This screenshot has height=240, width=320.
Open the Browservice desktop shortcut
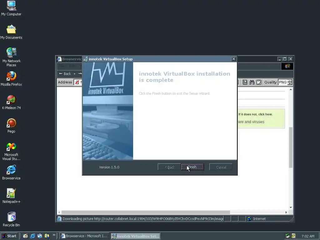(11, 173)
